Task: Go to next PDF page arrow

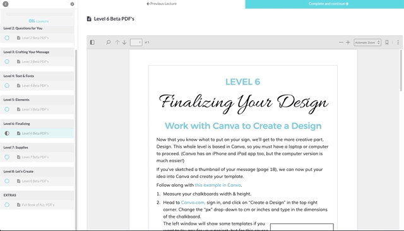Action: coord(124,42)
